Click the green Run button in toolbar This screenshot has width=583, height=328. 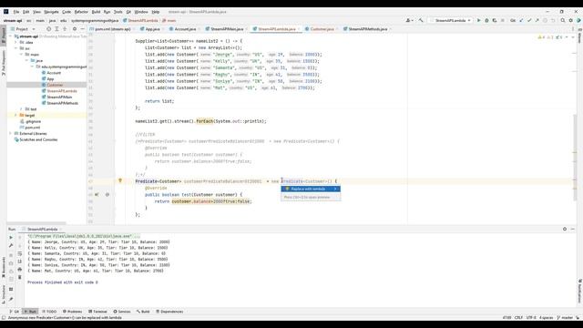[x=479, y=20]
